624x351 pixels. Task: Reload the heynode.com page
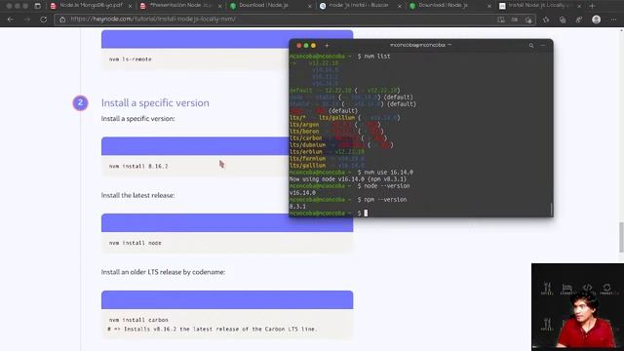tap(43, 19)
